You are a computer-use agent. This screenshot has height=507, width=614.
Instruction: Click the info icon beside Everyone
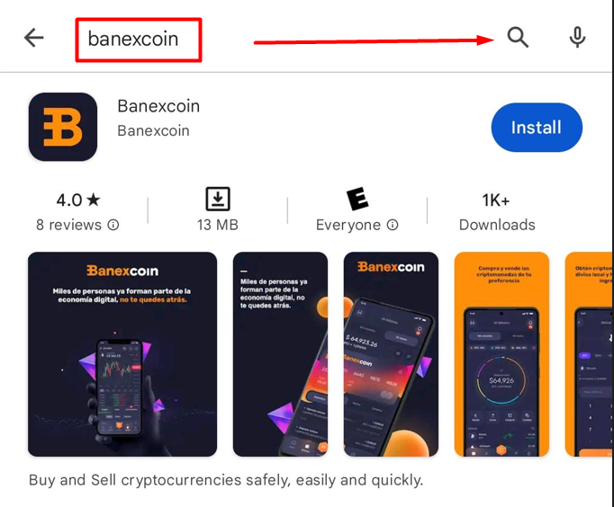tap(393, 225)
